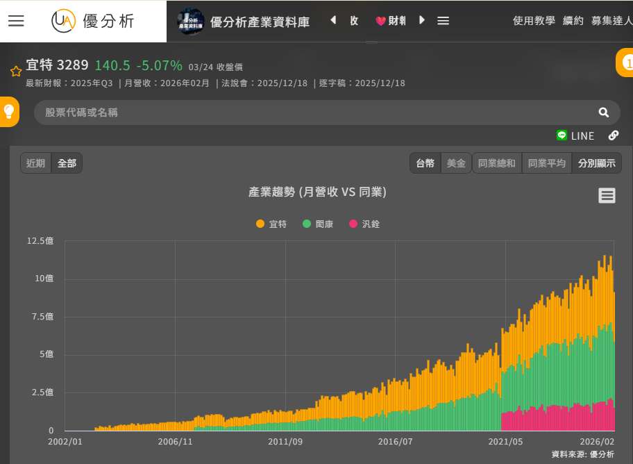Image resolution: width=633 pixels, height=464 pixels.
Task: Open the 財報 tab with heart
Action: click(x=391, y=21)
